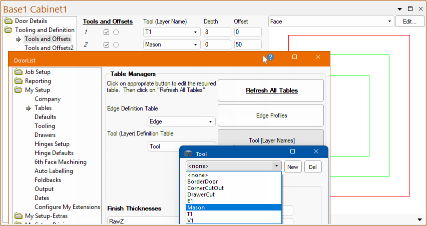427x226 pixels.
Task: Choose CornerCutOut from the tool list
Action: coord(234,188)
